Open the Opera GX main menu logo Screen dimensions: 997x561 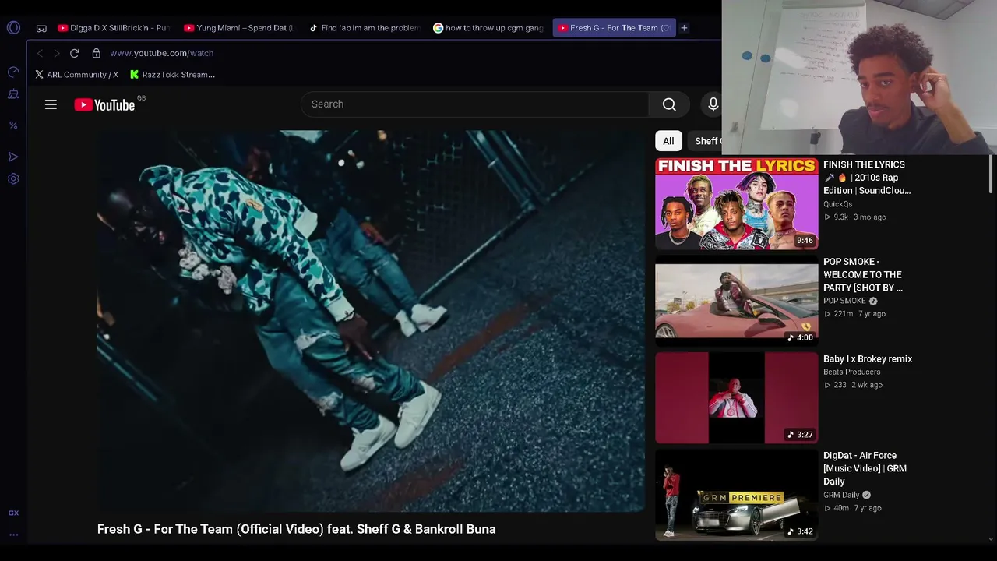pyautogui.click(x=13, y=28)
